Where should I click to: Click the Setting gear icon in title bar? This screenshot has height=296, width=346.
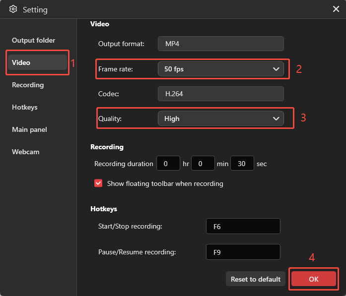click(13, 9)
